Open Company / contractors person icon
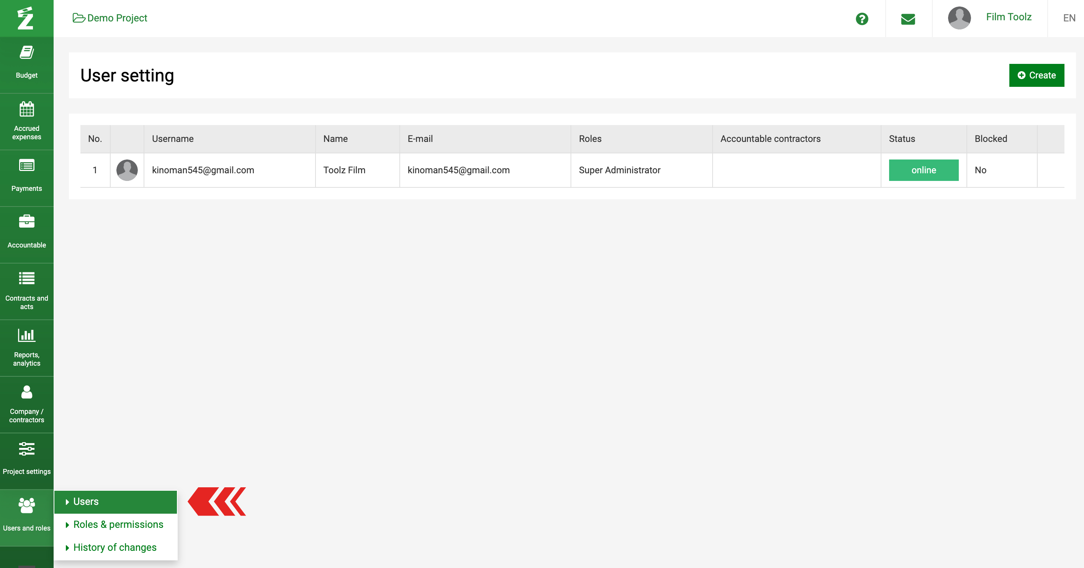This screenshot has width=1084, height=568. (x=26, y=392)
